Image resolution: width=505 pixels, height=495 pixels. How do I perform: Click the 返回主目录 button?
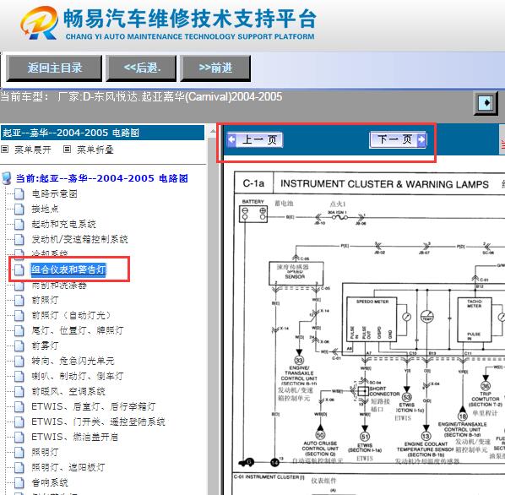(54, 68)
